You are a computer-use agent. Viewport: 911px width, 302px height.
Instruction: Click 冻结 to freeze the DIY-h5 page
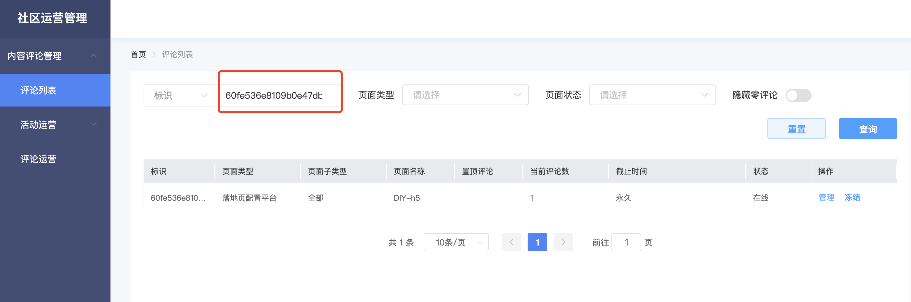(x=852, y=197)
